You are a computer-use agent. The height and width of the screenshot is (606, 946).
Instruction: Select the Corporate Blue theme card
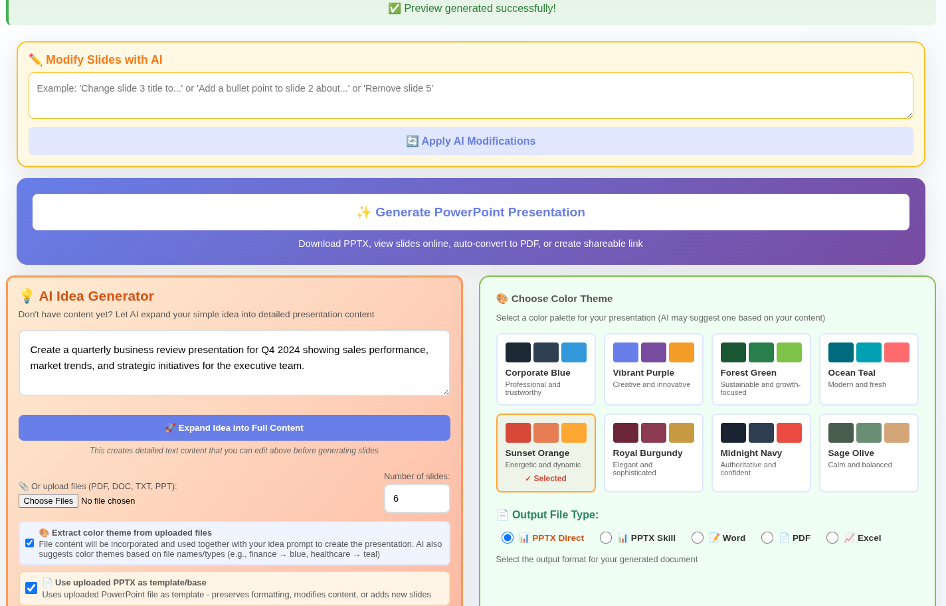pos(545,369)
